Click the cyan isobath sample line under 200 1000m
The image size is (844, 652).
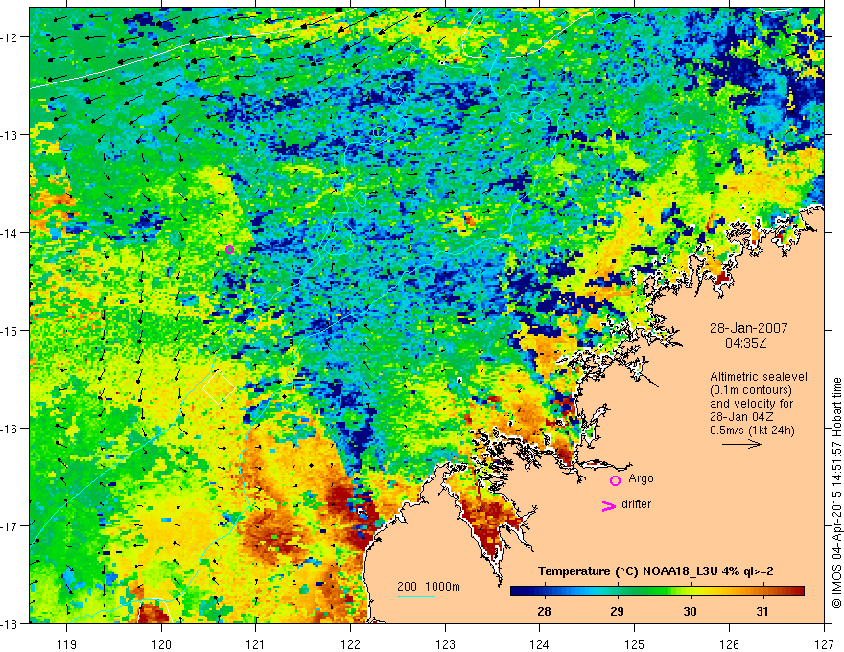pyautogui.click(x=416, y=596)
